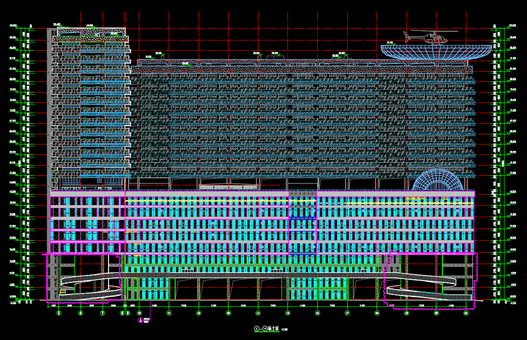Select the magenta detail callout bubble
This screenshot has height=340, width=527.
(141, 320)
